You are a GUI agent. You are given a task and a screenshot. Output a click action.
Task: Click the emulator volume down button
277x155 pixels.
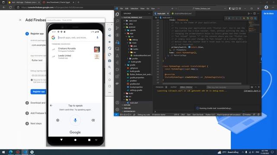coord(110,42)
